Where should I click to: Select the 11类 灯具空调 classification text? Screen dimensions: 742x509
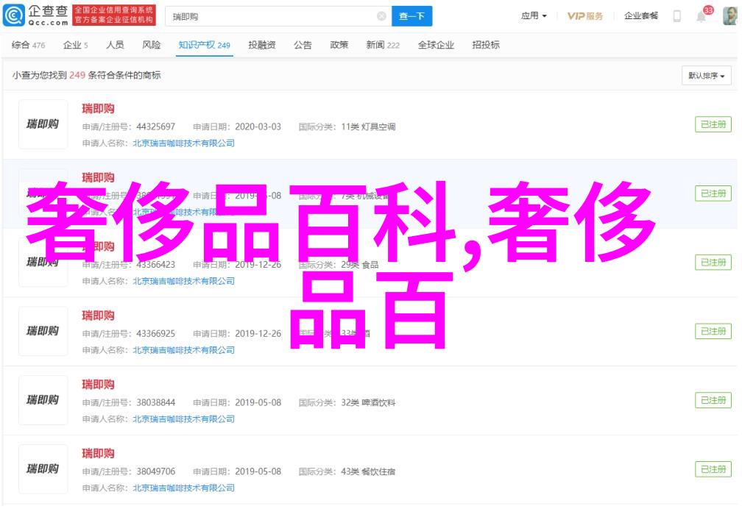(x=368, y=127)
